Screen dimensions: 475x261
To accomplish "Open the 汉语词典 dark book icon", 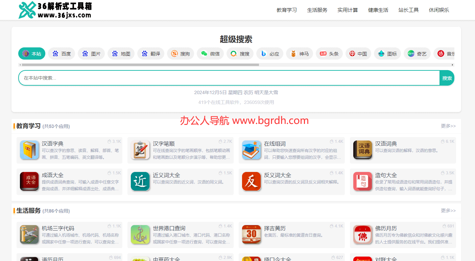I will [363, 150].
